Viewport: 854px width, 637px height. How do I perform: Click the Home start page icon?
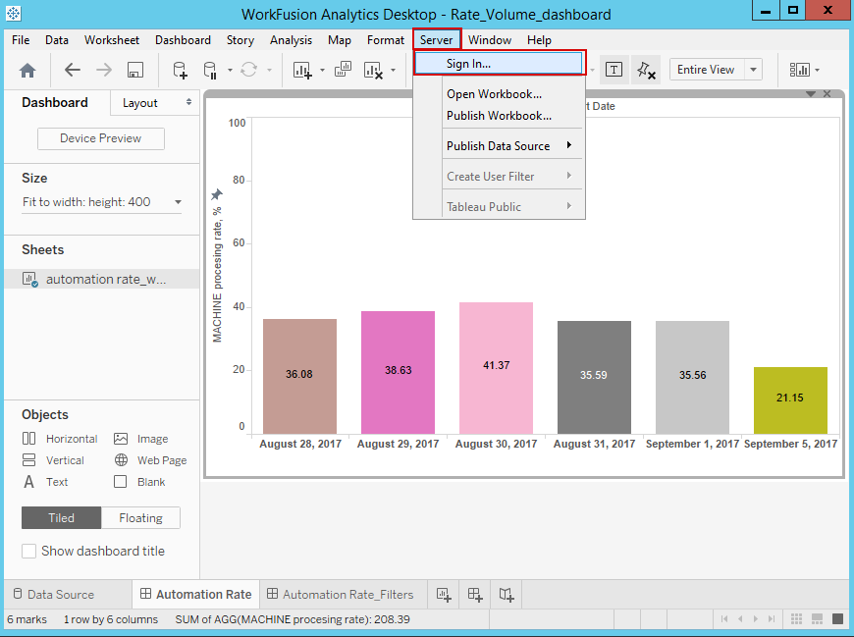pyautogui.click(x=27, y=71)
